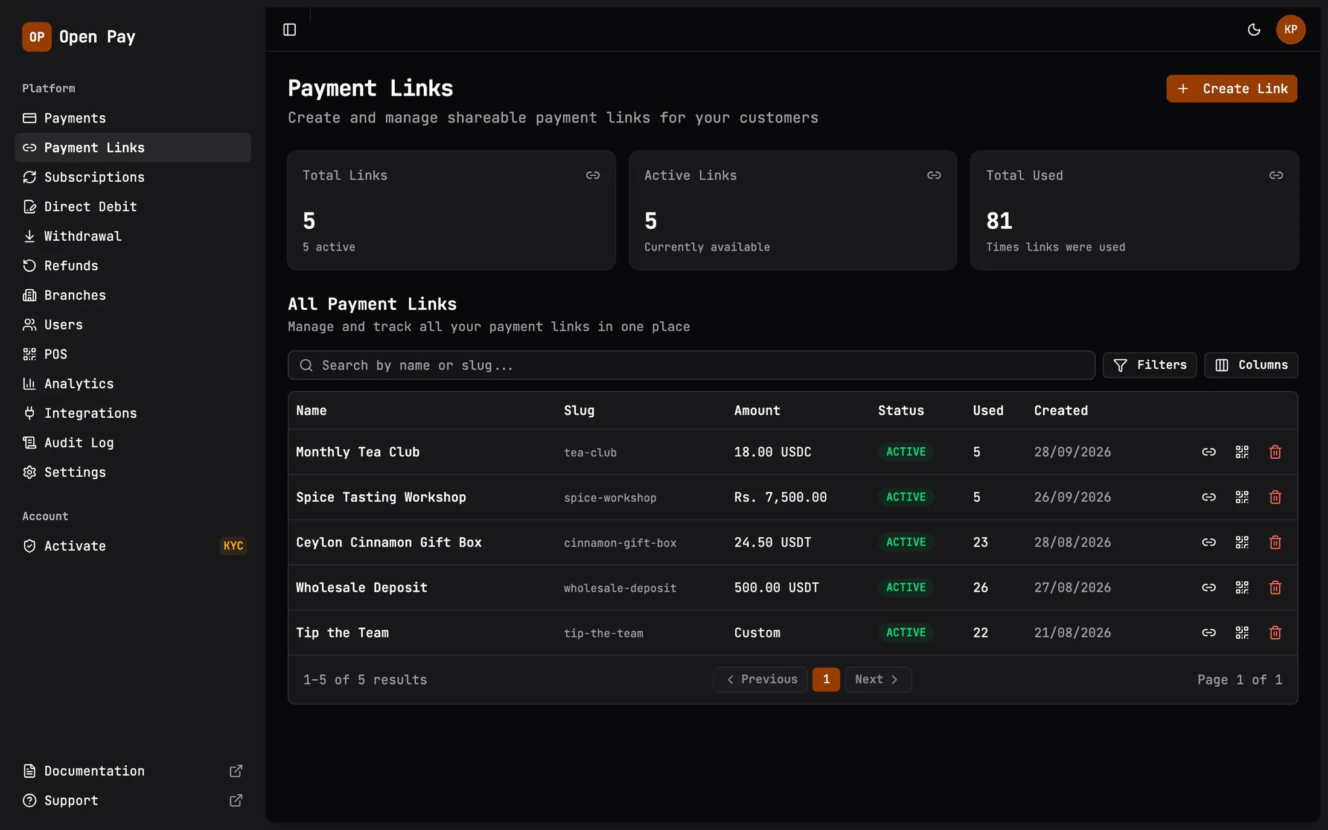Image resolution: width=1328 pixels, height=830 pixels.
Task: Show QR code for Wholesale Deposit
Action: click(x=1242, y=587)
